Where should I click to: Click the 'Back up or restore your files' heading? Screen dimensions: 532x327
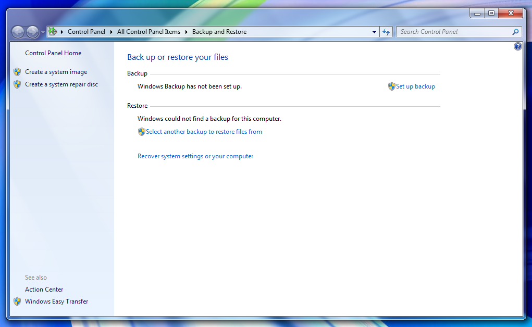click(178, 57)
